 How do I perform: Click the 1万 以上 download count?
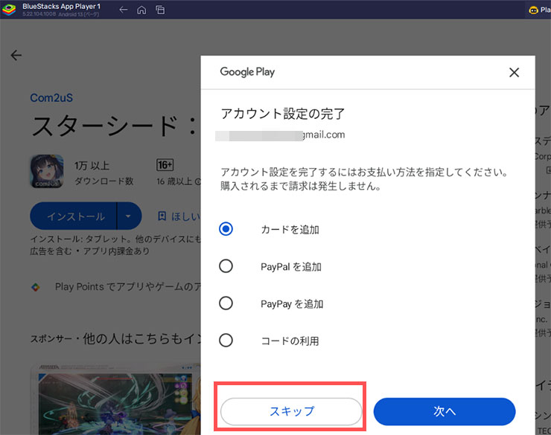(x=92, y=166)
